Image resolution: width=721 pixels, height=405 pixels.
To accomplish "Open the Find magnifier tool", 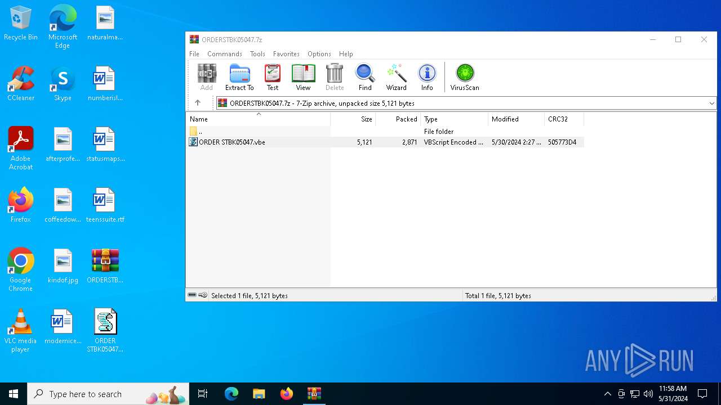I will pos(365,77).
